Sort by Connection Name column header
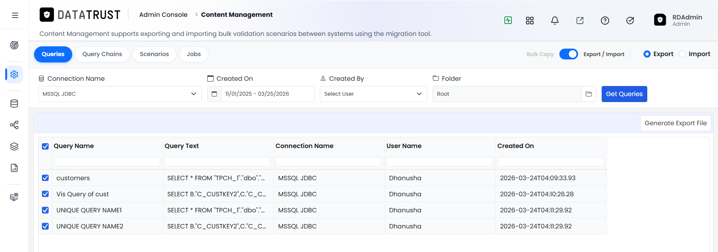The height and width of the screenshot is (252, 718). click(x=304, y=146)
